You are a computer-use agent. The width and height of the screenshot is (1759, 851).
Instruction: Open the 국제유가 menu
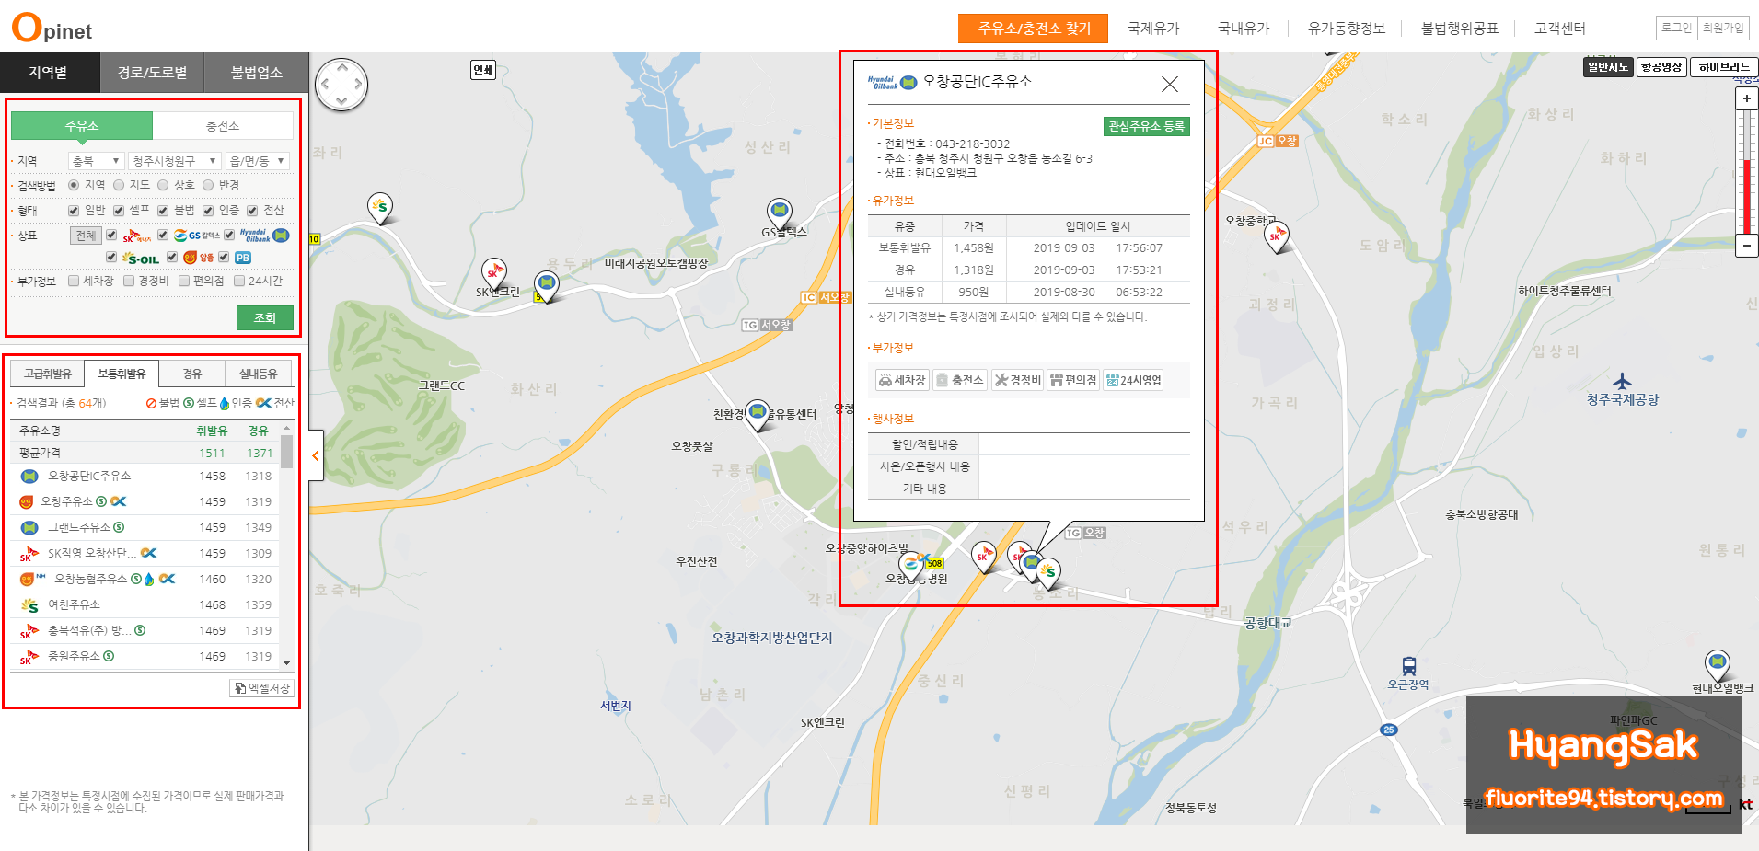1153,29
